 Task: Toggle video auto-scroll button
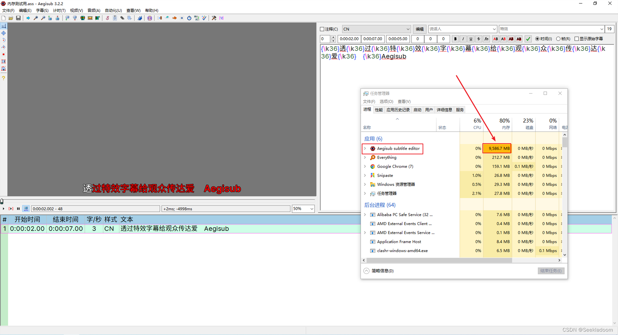click(x=26, y=209)
